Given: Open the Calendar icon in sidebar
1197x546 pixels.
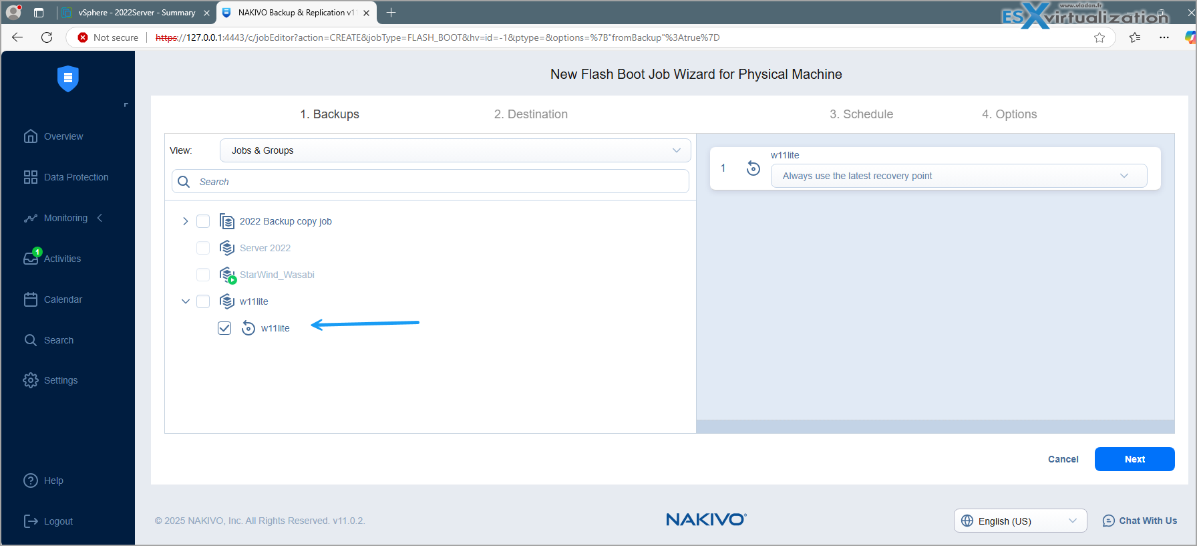Looking at the screenshot, I should (x=31, y=299).
